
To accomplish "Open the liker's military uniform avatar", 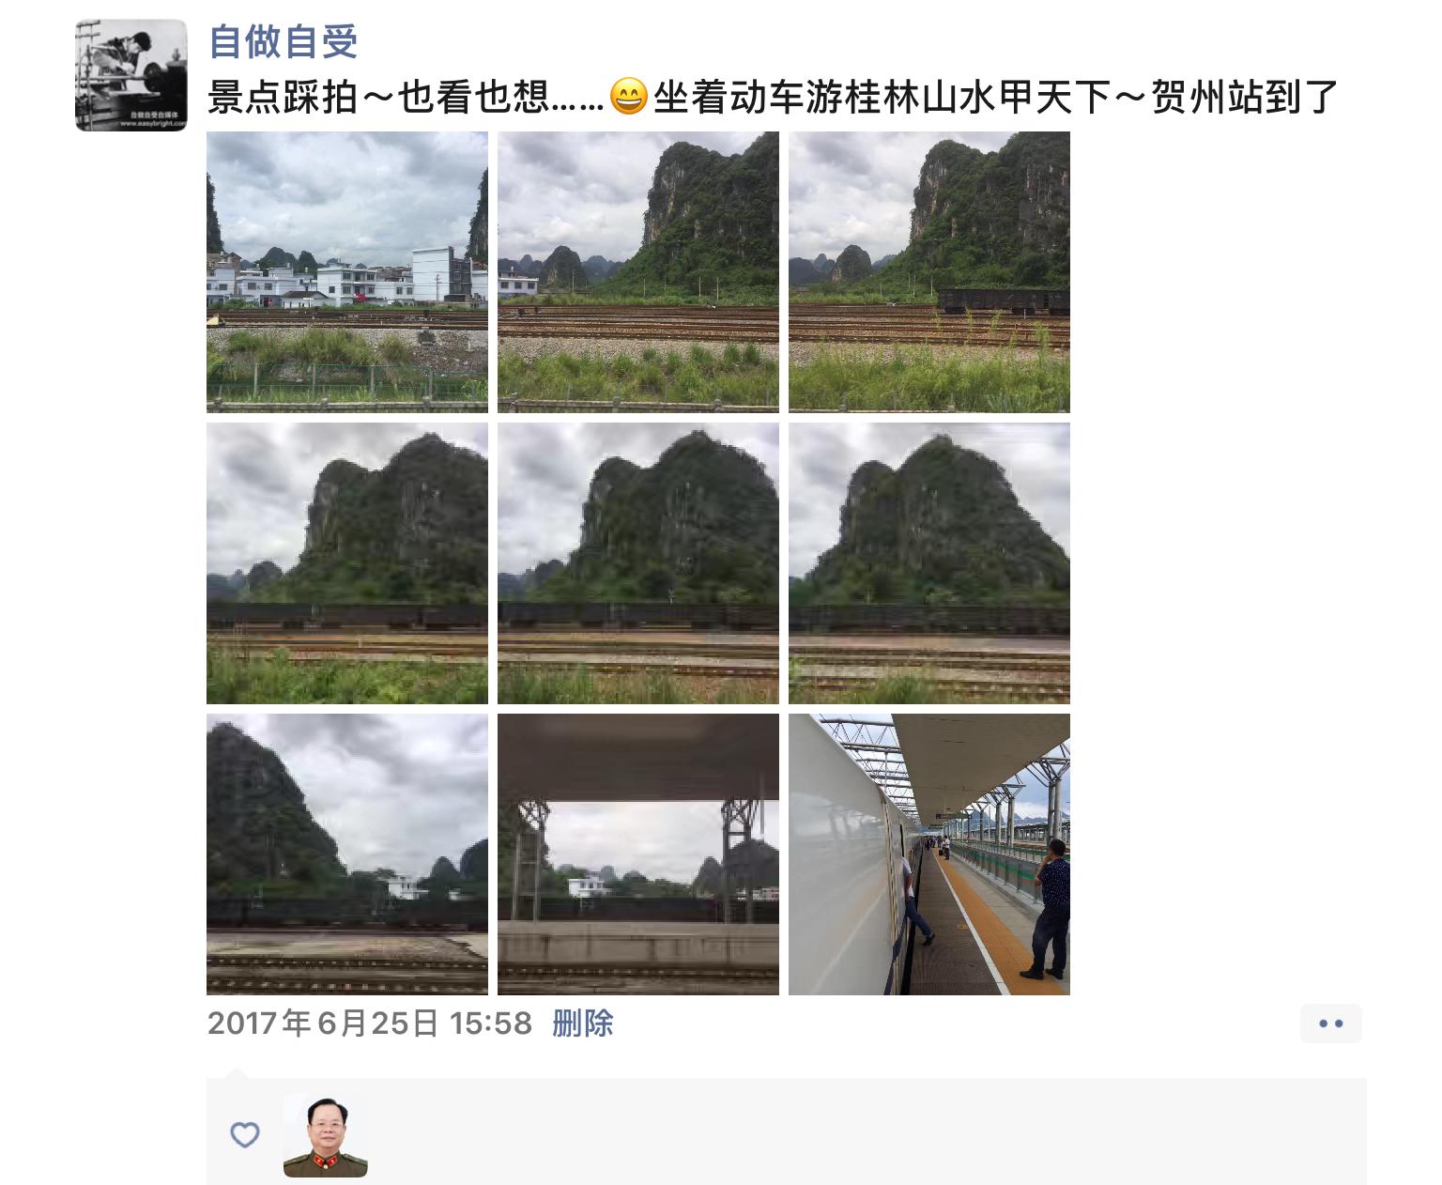I will click(326, 1135).
